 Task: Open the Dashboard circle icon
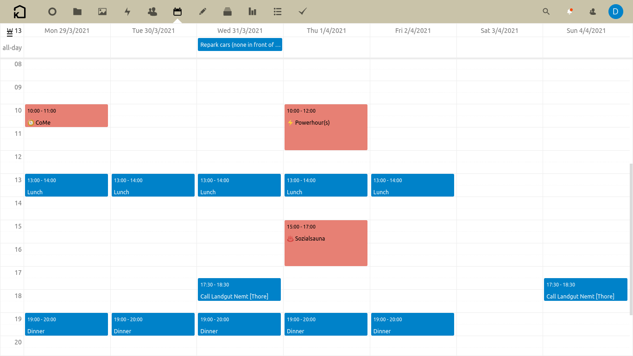[x=52, y=12]
